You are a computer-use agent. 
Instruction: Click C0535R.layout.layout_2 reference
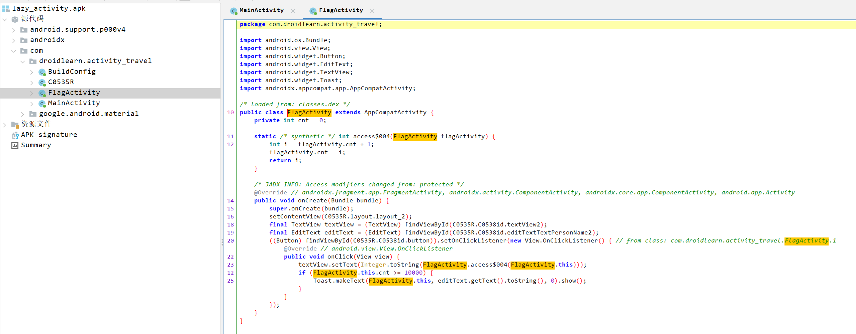[366, 217]
